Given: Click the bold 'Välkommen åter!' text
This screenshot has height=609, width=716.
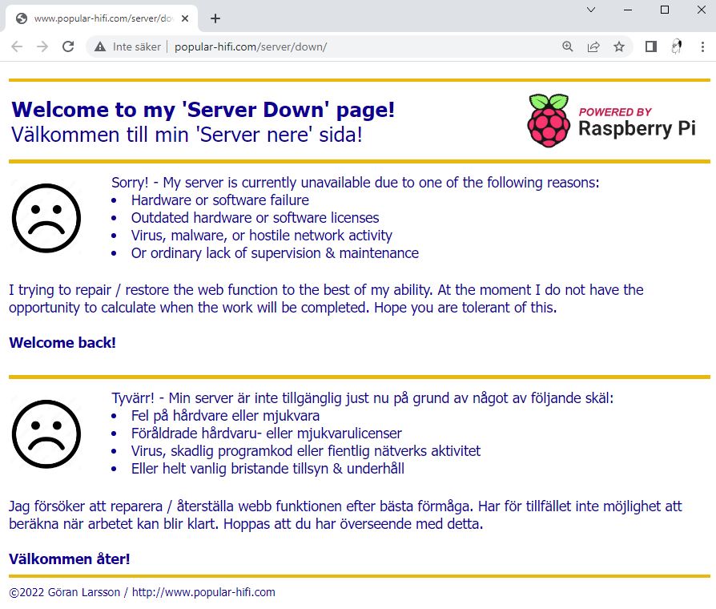Looking at the screenshot, I should click(x=70, y=559).
